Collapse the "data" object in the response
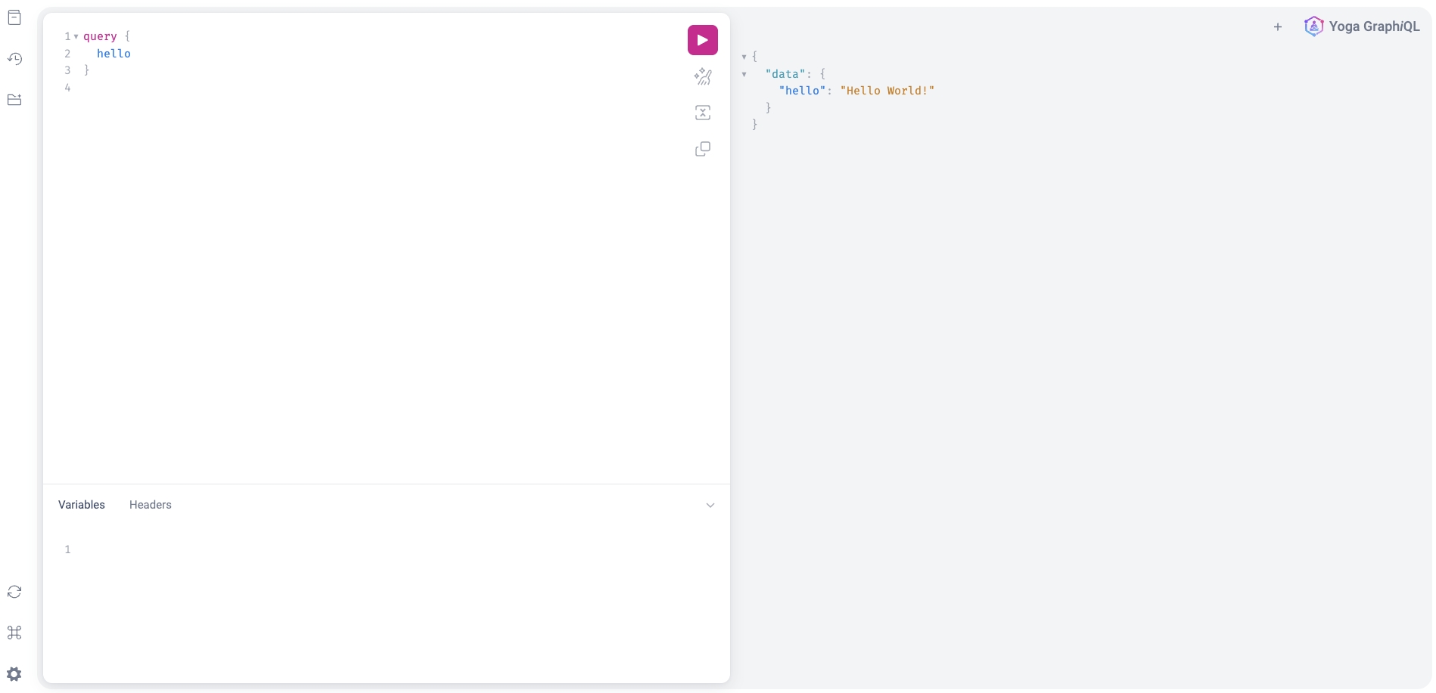1436x693 pixels. [x=744, y=74]
